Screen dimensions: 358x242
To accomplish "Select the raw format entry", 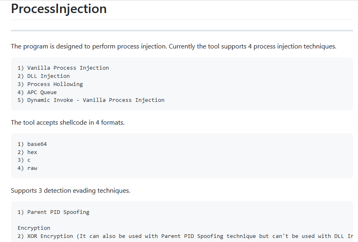I will pos(27,168).
